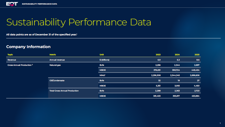Viewport: 225px width, 127px height.
Task: Click the Natural gas 'Bcfe' unit cell
Action: (x=102, y=65)
